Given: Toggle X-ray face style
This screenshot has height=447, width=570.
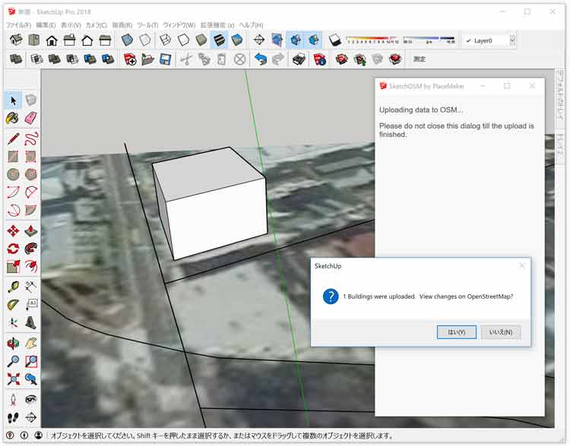Looking at the screenshot, I should point(127,40).
